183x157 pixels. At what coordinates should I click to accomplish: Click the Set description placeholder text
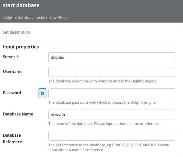(16, 32)
